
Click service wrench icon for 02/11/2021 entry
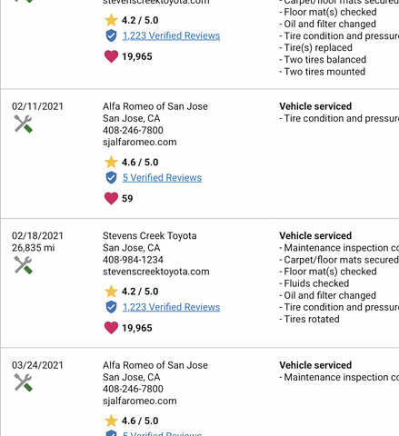click(23, 124)
